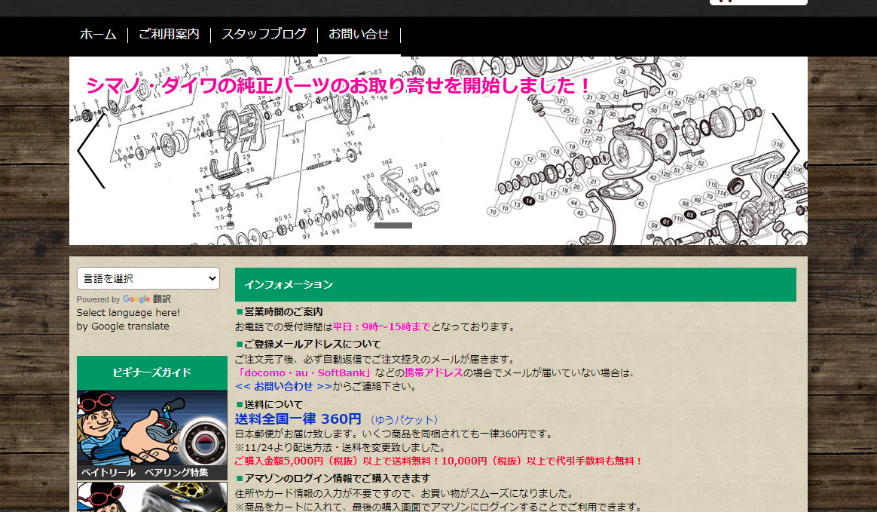Click the red 送料無料 free shipping notice
Viewport: 877px width, 512px height.
tap(439, 461)
